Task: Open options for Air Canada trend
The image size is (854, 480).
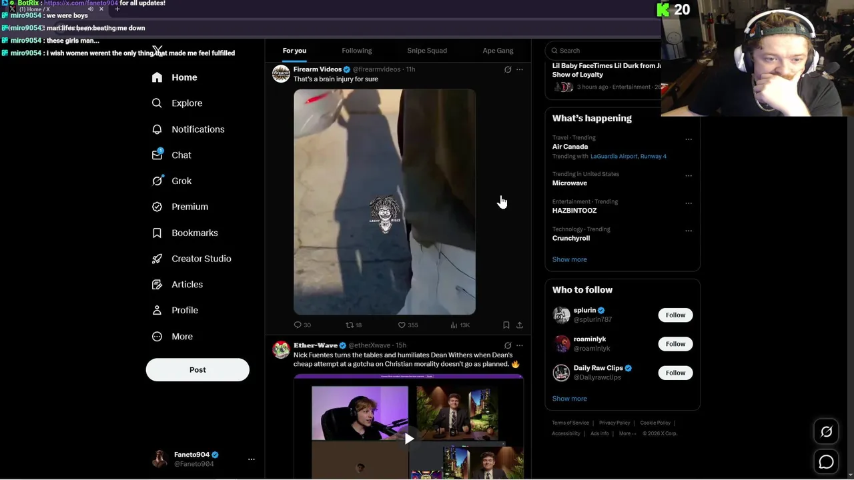Action: 689,139
